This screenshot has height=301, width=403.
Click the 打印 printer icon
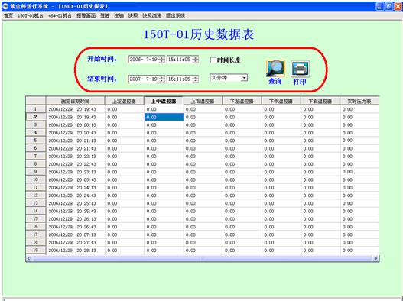click(x=300, y=69)
